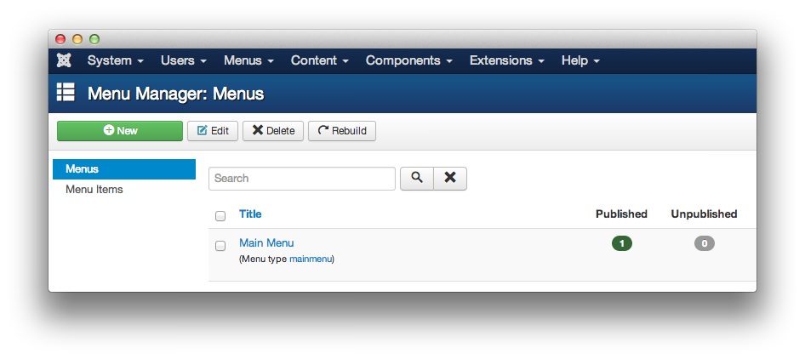Click the Menu Manager list icon
This screenshot has width=805, height=359.
pos(66,93)
